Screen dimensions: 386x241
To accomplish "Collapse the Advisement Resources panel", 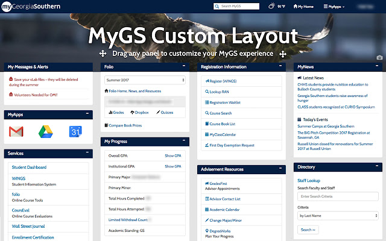I will (x=280, y=168).
